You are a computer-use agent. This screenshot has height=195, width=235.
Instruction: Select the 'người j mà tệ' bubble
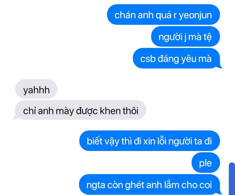[x=185, y=37]
